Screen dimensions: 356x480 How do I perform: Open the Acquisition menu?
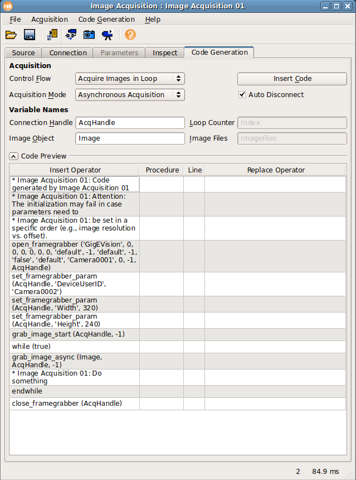click(50, 19)
